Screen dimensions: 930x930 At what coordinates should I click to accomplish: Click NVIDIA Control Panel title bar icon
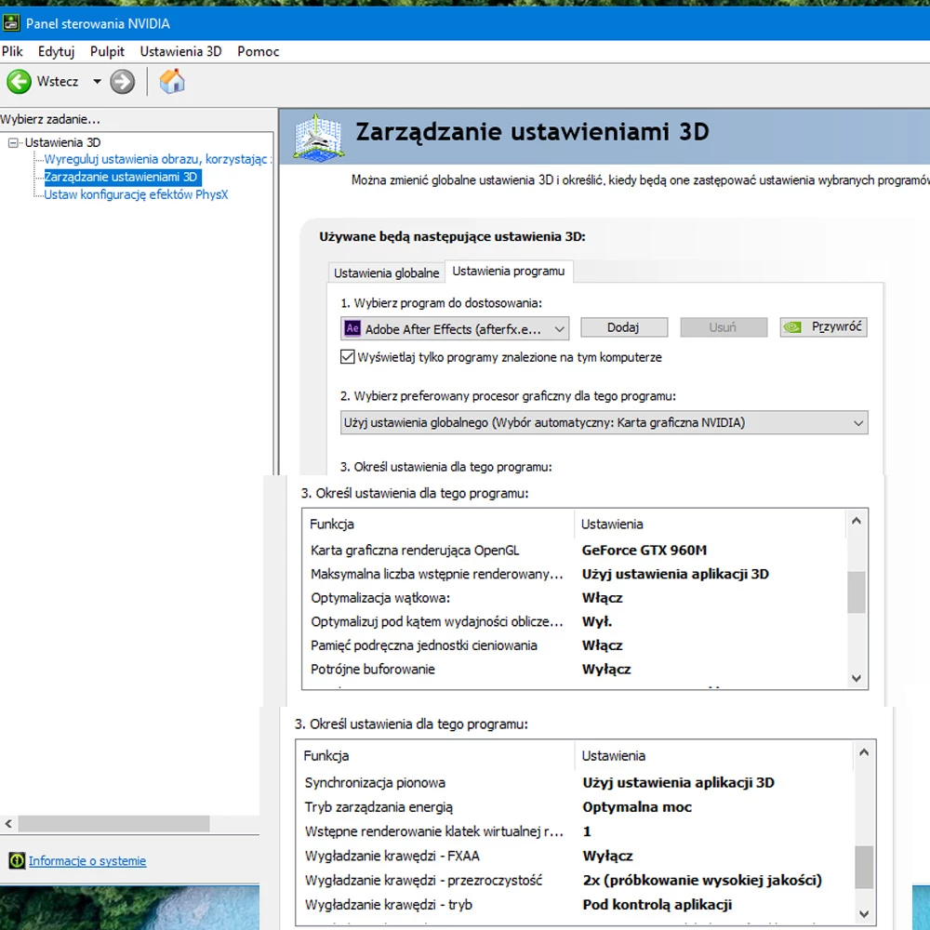pyautogui.click(x=11, y=24)
